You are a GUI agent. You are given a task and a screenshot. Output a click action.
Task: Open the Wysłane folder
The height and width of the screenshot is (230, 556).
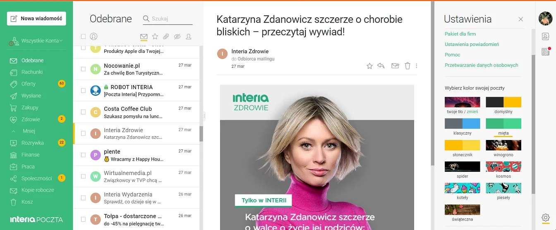click(31, 96)
